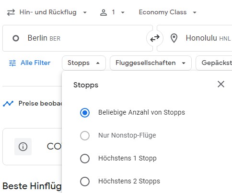Open the passenger count dropdown arrow
The width and height of the screenshot is (232, 193).
click(123, 12)
